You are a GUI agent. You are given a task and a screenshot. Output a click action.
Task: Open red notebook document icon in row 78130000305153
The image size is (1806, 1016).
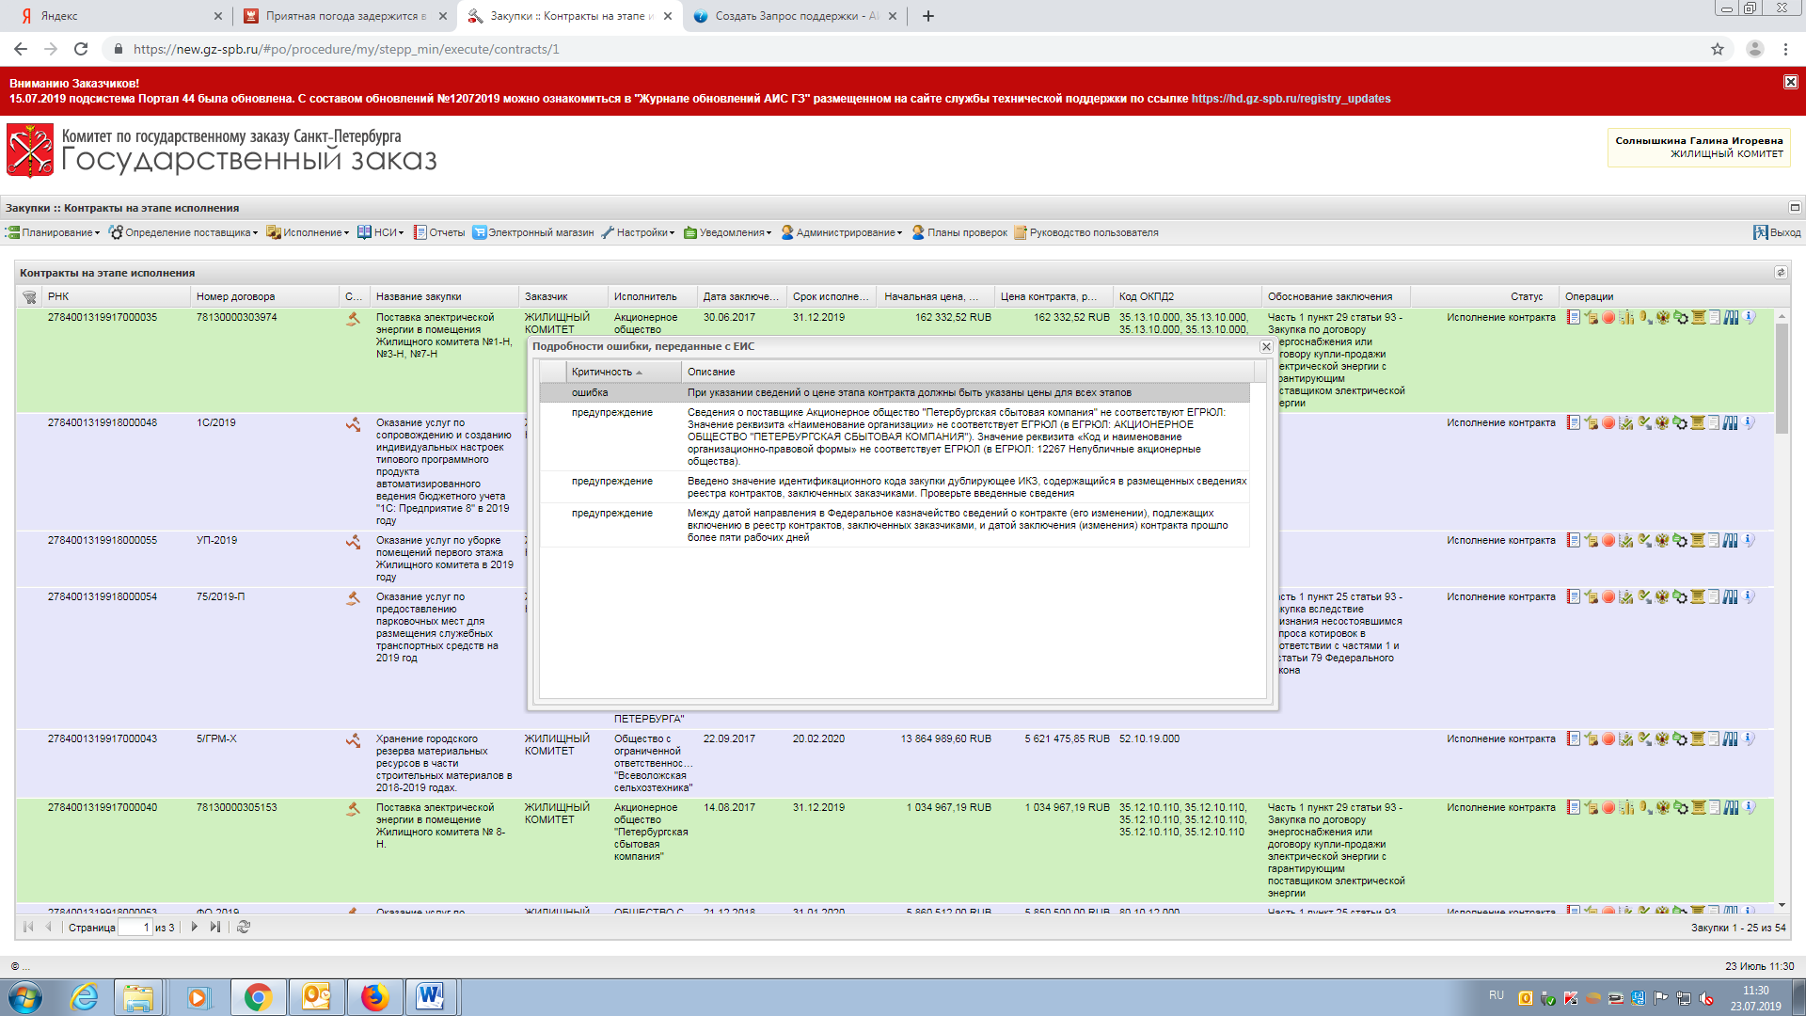coord(1573,808)
